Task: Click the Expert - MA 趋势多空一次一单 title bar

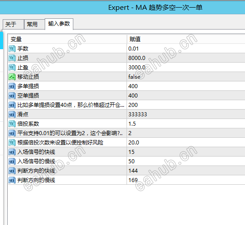Action: 122,8
